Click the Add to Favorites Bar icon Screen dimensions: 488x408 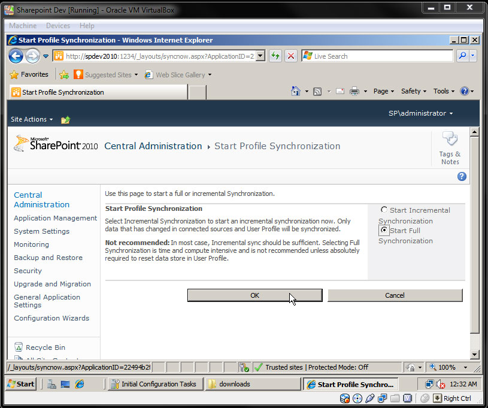point(64,75)
